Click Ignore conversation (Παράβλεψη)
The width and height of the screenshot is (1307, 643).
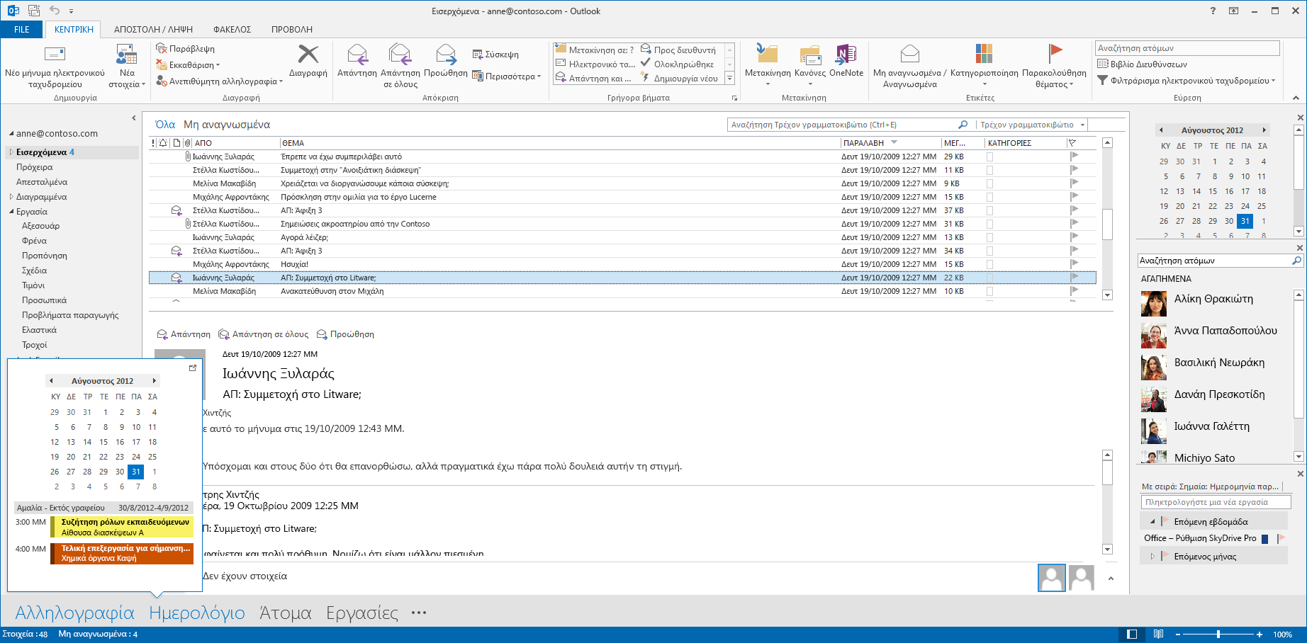click(x=185, y=49)
